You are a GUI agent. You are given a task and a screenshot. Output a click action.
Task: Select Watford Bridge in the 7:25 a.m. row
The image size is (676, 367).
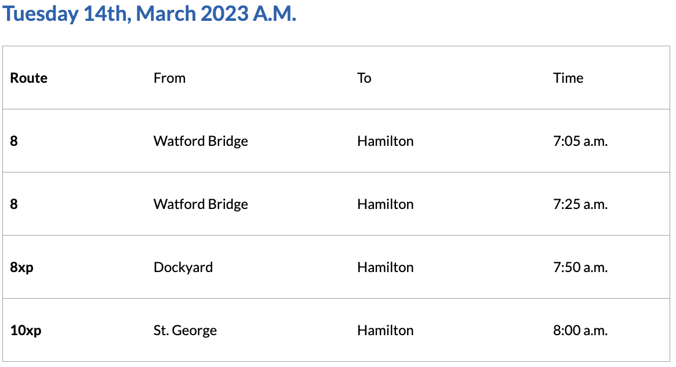[201, 204]
